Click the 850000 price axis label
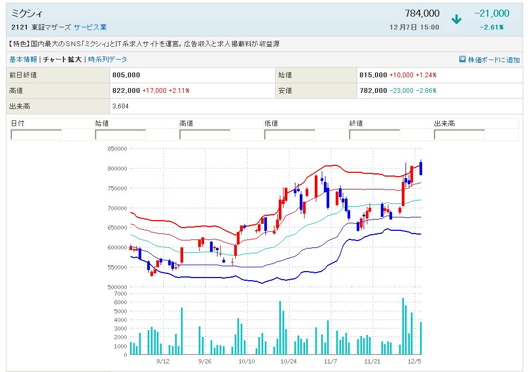The width and height of the screenshot is (528, 372). [117, 149]
